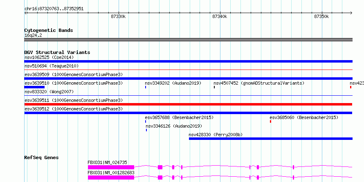Click esv3657688 (Besenbacher2015) label
The height and width of the screenshot is (182, 364).
point(179,117)
